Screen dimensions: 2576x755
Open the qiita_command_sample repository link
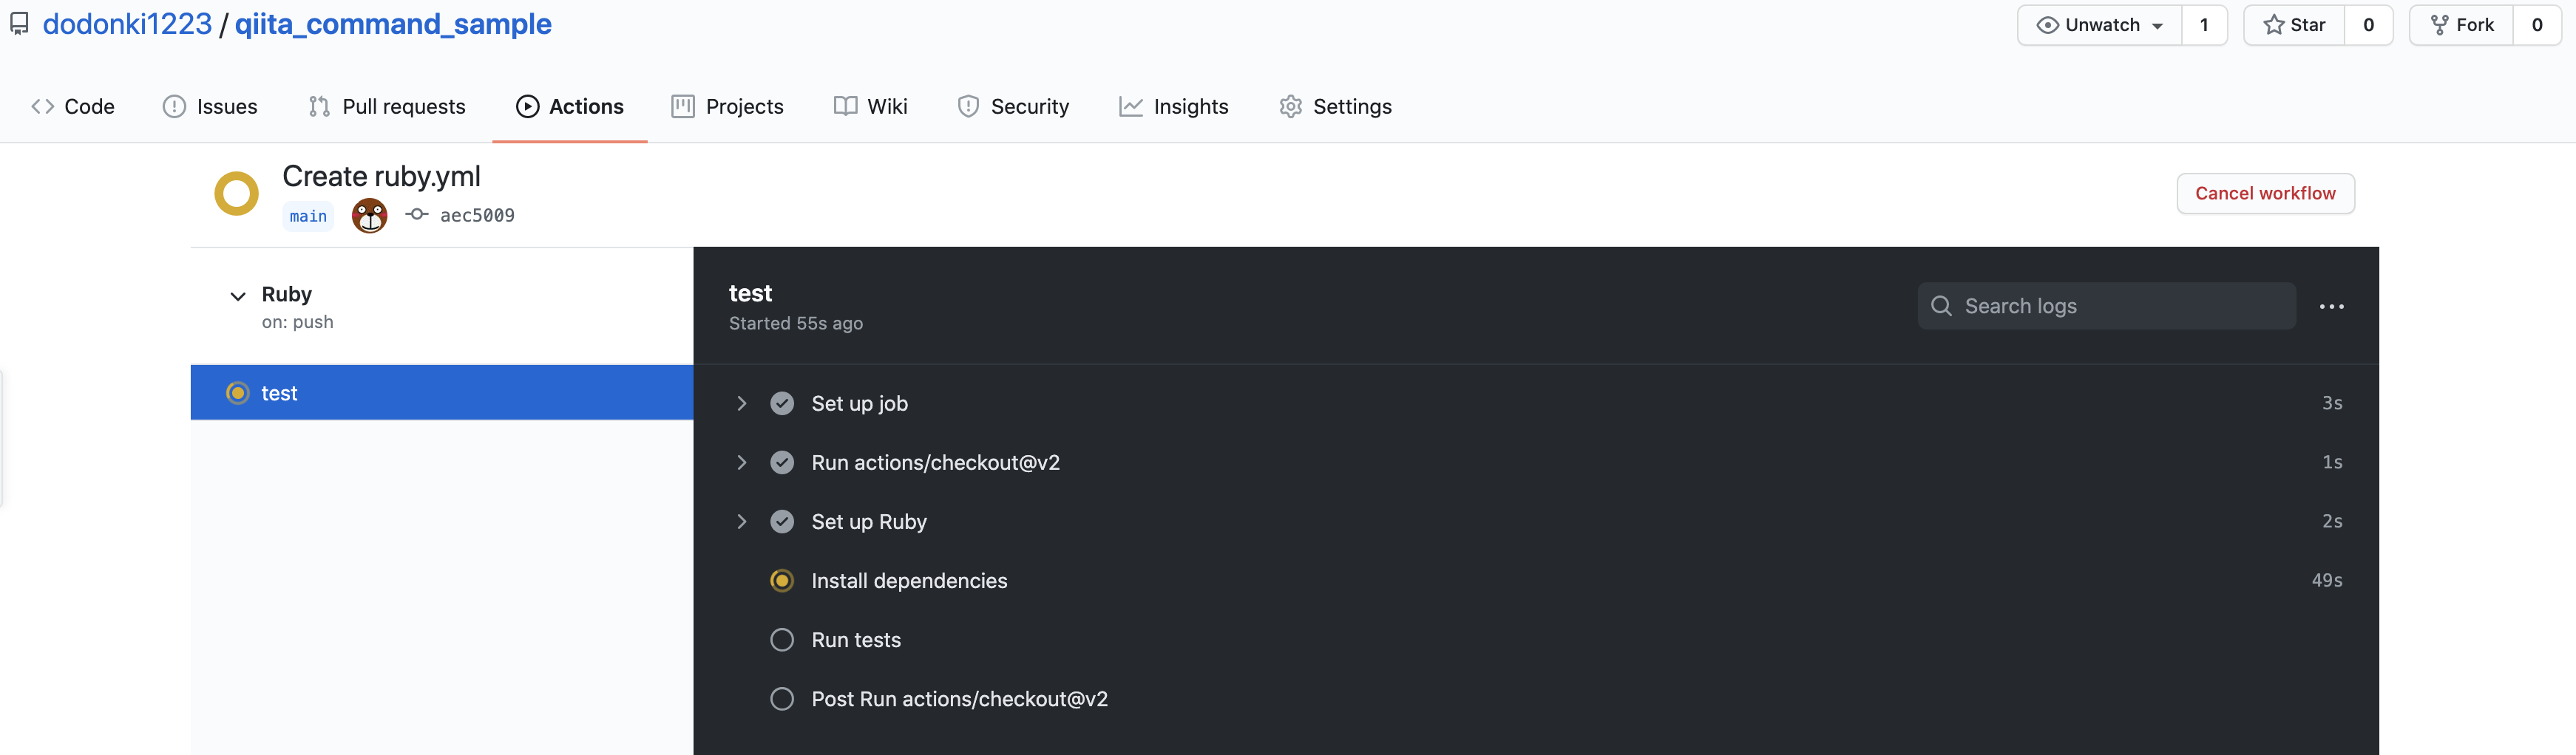pyautogui.click(x=393, y=24)
